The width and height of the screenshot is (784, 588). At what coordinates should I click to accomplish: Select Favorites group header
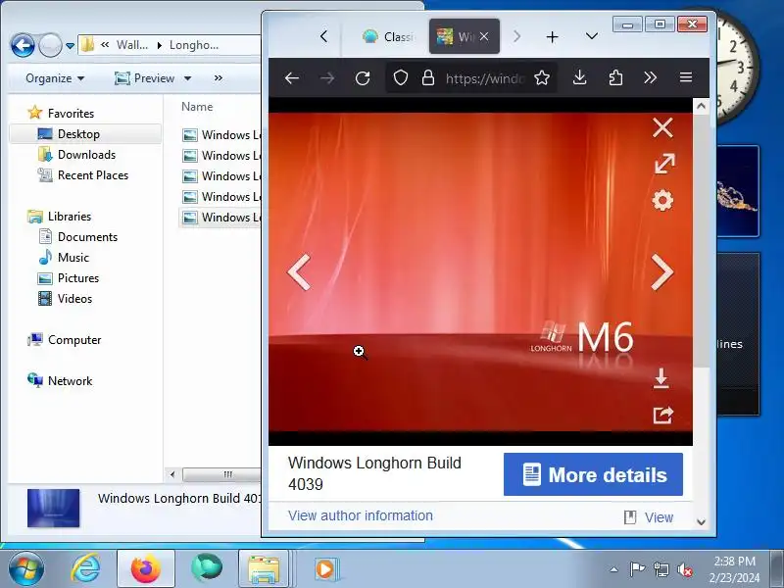71,114
